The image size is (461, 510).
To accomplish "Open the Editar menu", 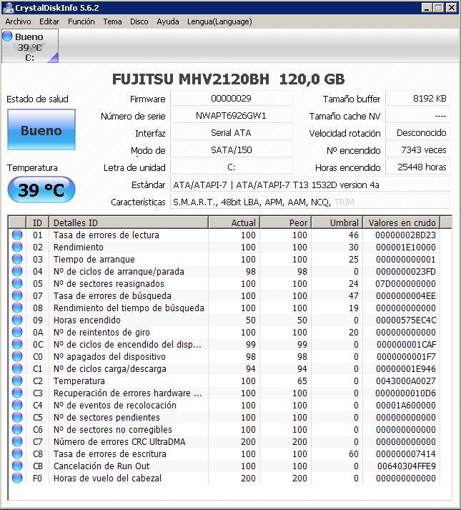I will tap(49, 21).
